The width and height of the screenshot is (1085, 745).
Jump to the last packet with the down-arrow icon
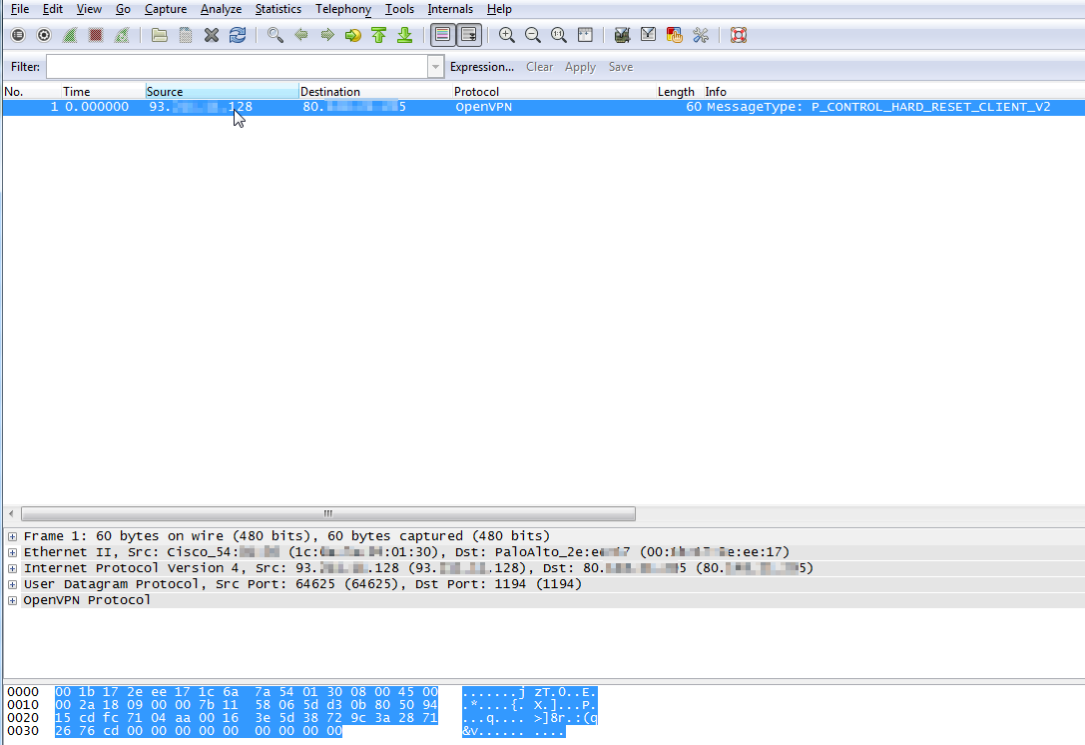[x=404, y=35]
